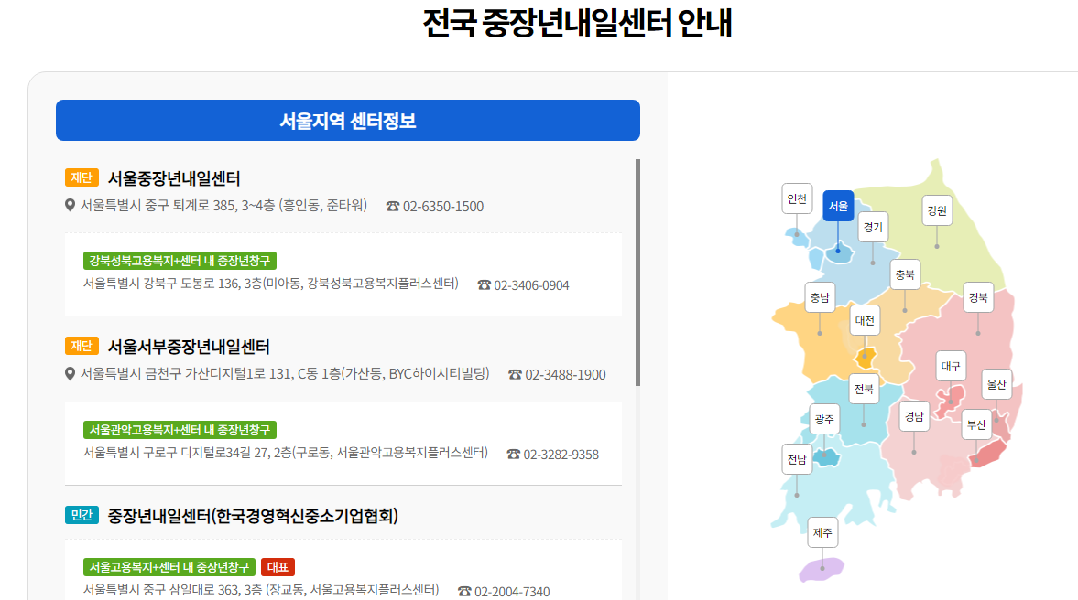This screenshot has height=600, width=1078.
Task: Click the red 대표 badge
Action: pos(278,567)
